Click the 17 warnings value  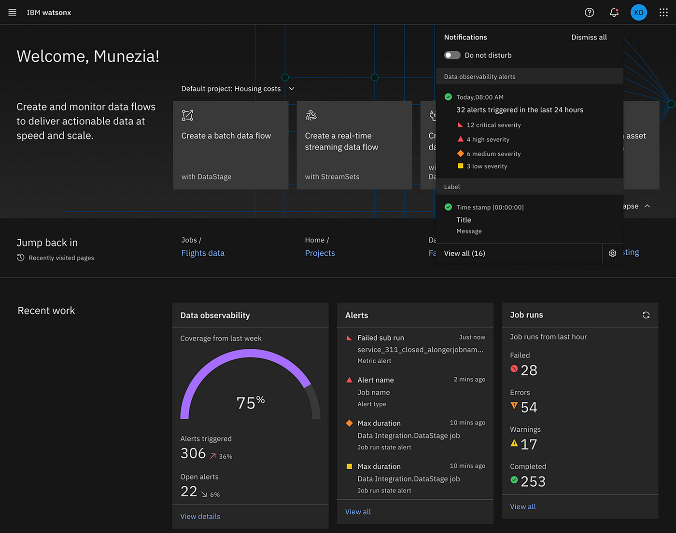pyautogui.click(x=529, y=444)
